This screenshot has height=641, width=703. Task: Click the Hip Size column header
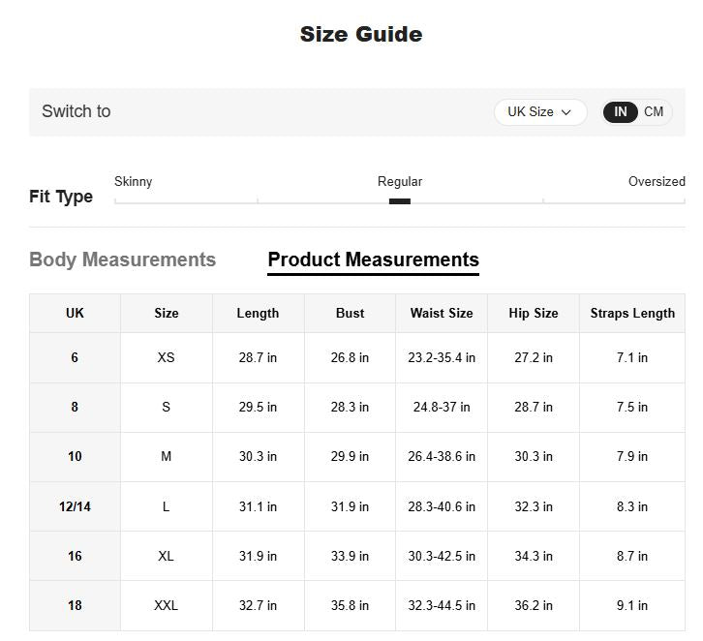(x=534, y=313)
